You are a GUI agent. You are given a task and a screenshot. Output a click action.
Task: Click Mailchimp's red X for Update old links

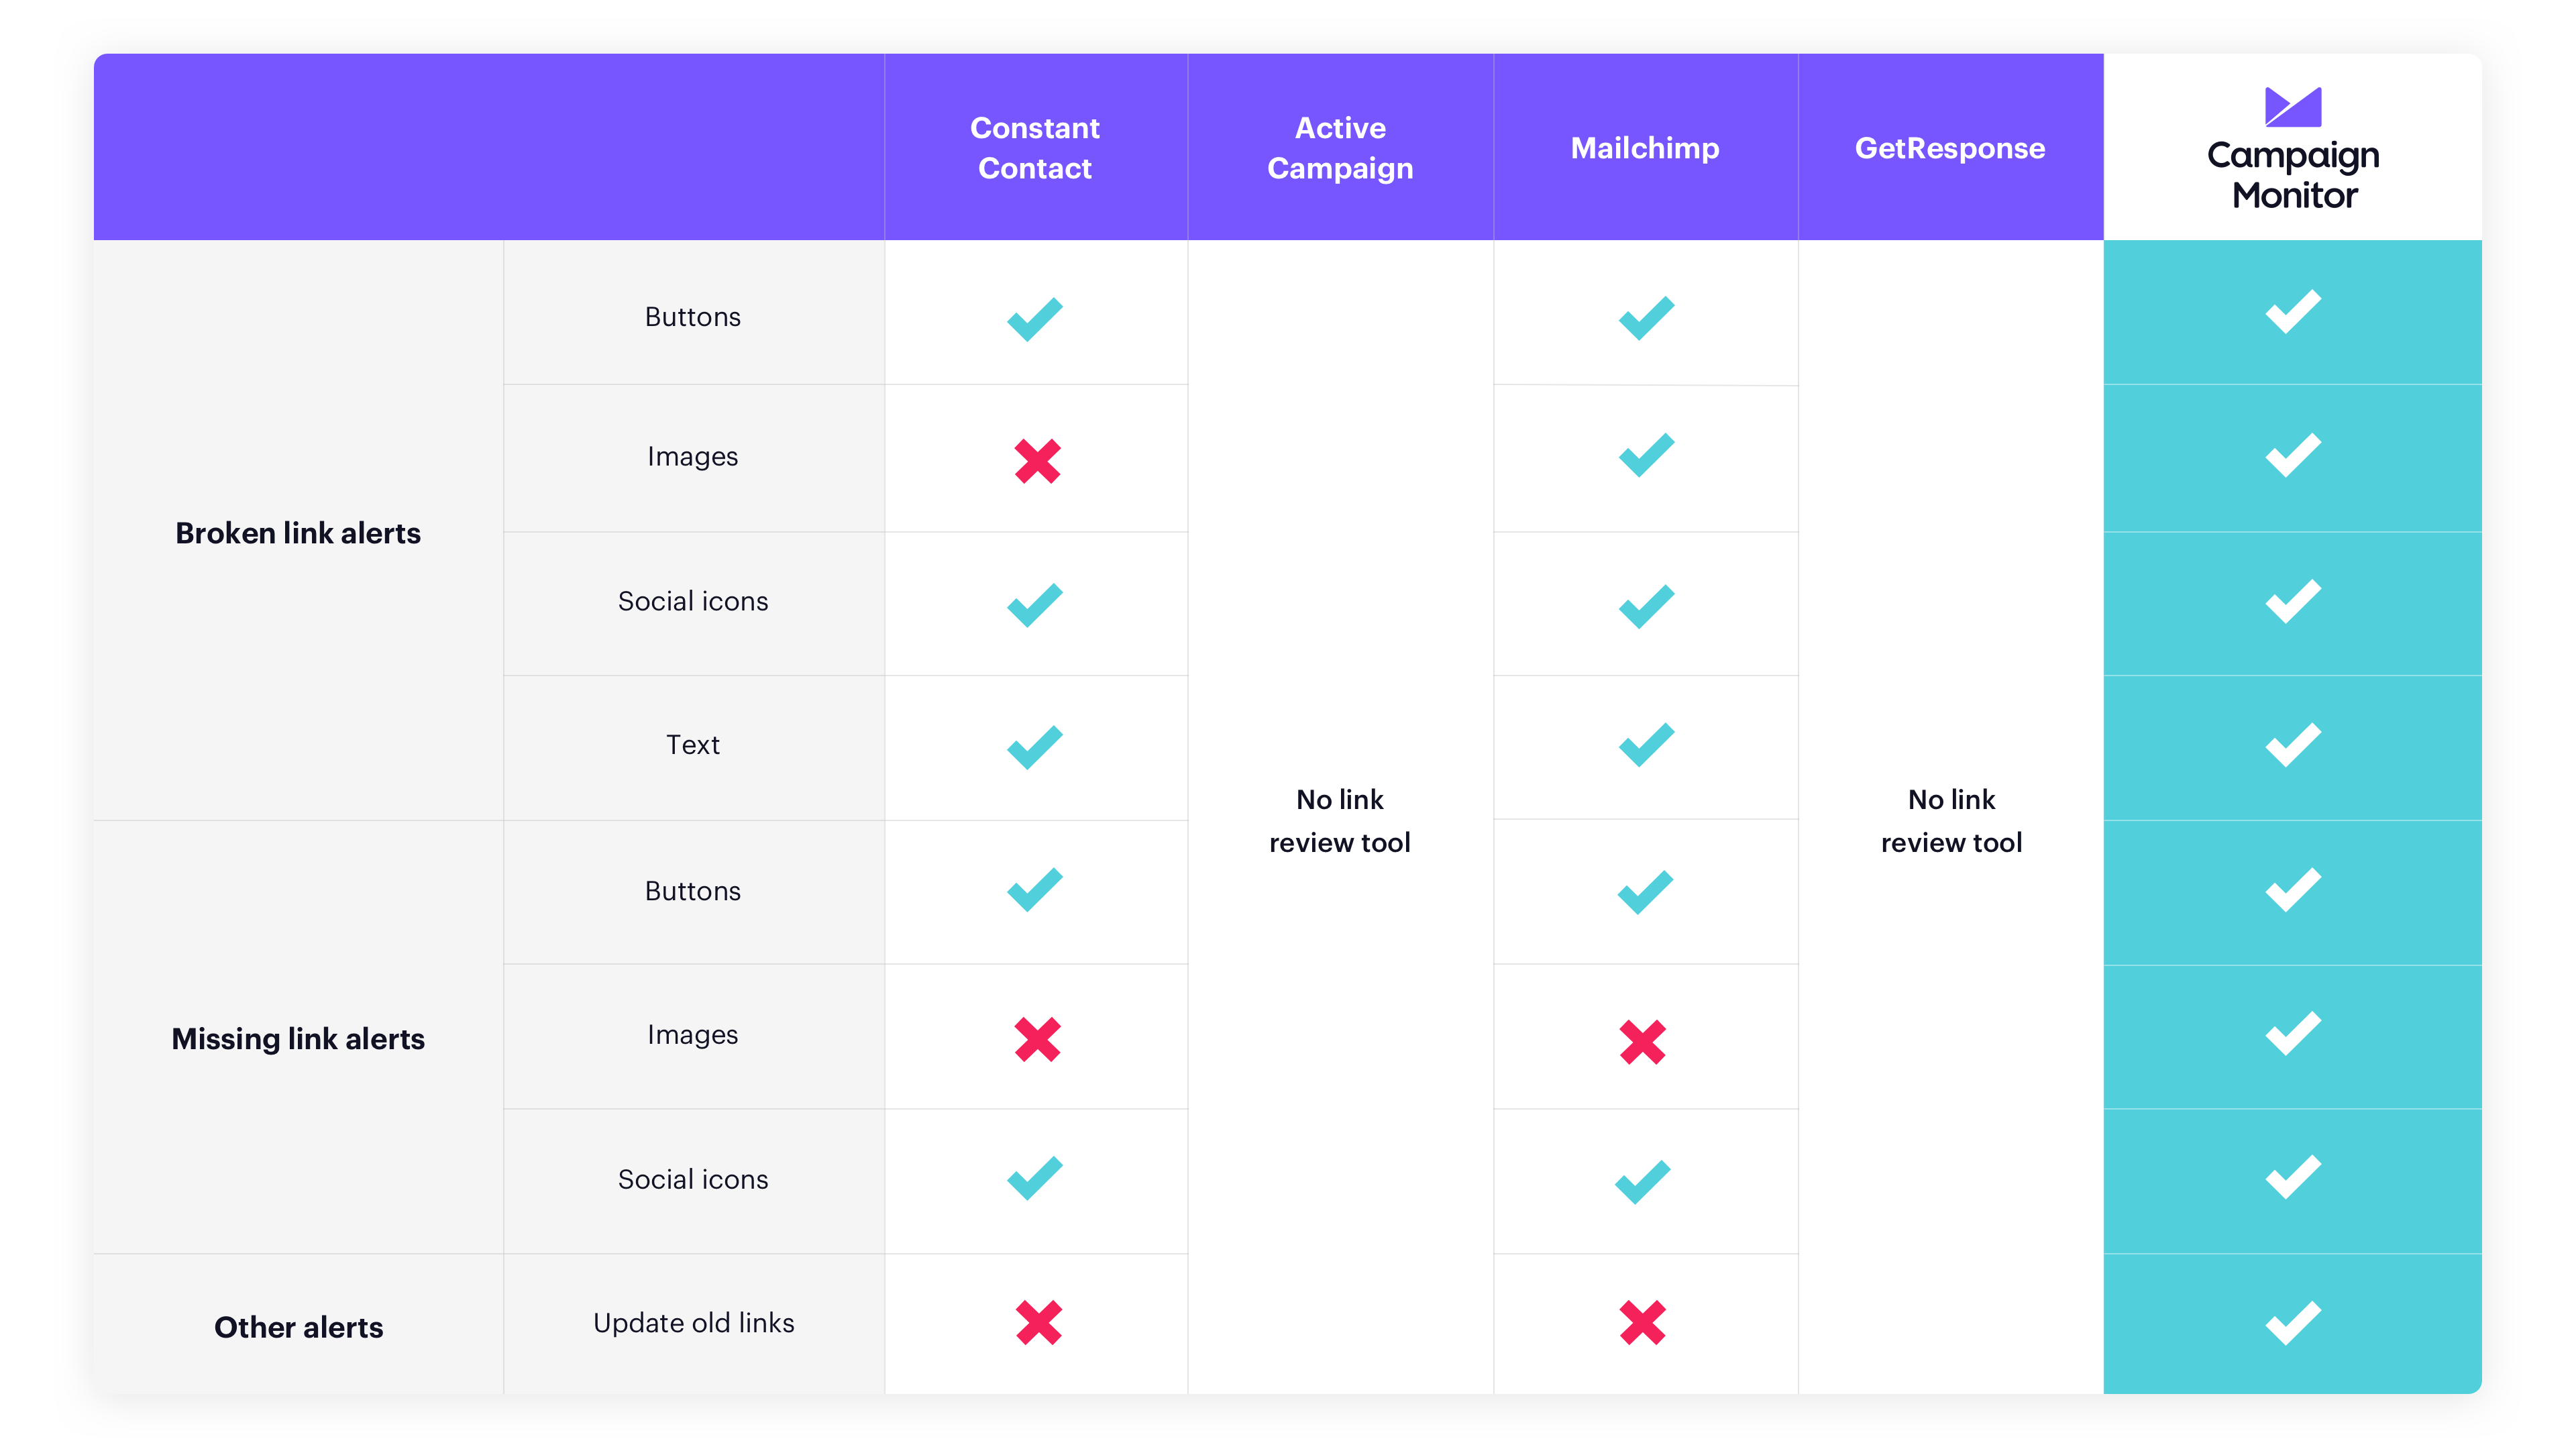(x=1642, y=1323)
